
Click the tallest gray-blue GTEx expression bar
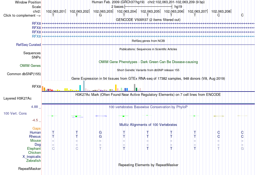[x=84, y=86]
